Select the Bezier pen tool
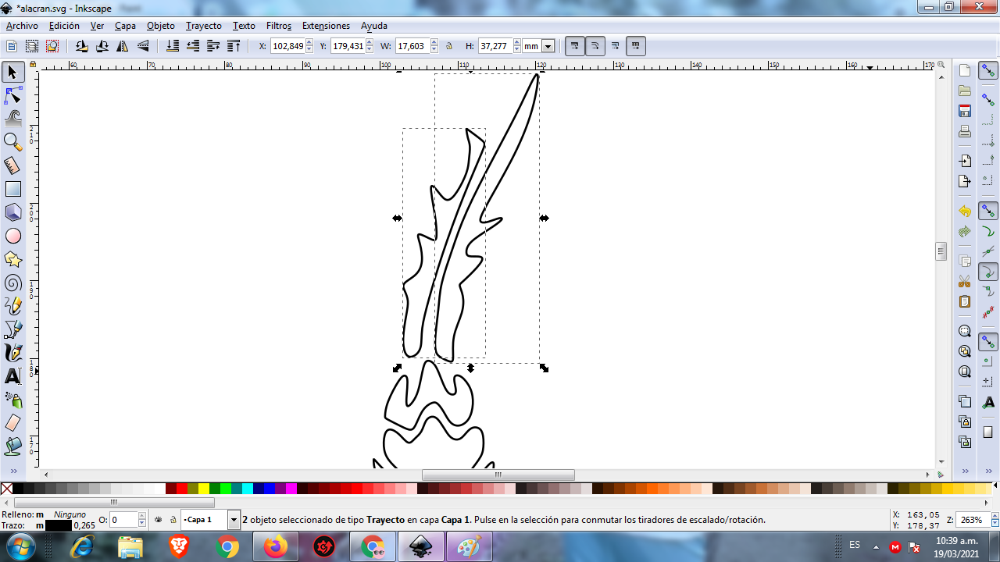The image size is (1000, 562). (x=12, y=329)
